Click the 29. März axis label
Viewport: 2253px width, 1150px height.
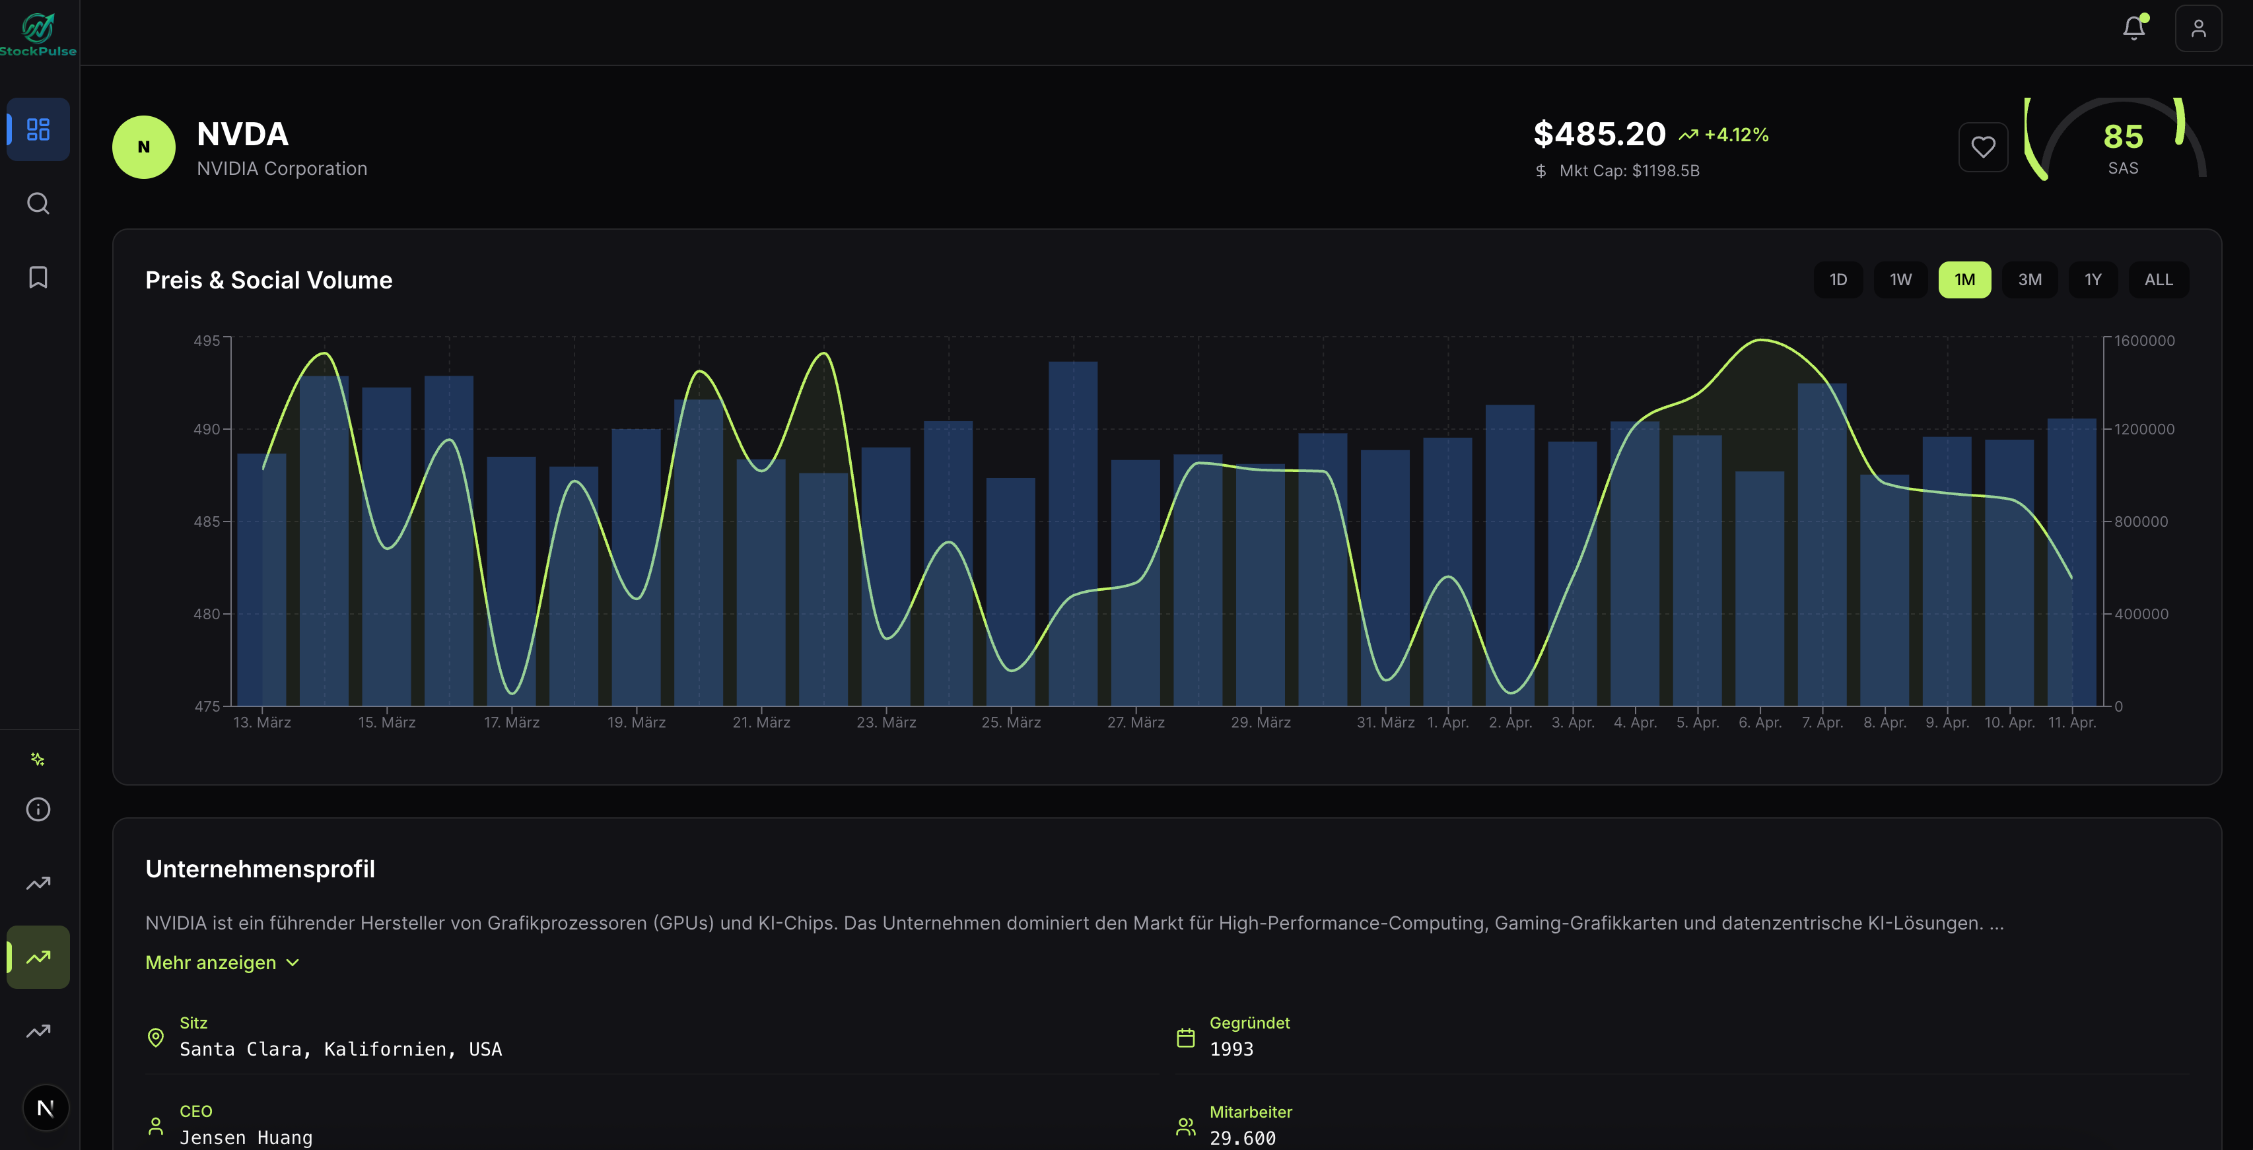coord(1261,722)
